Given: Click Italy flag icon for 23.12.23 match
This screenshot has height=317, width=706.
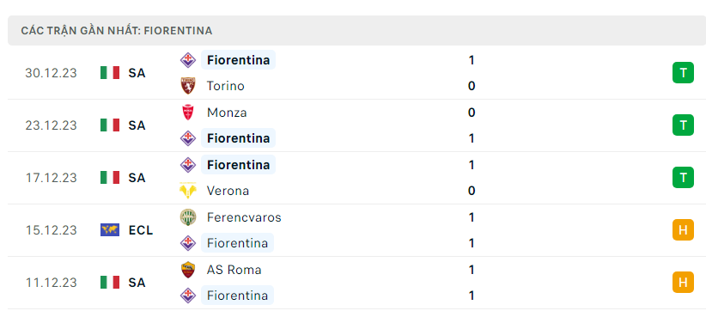Looking at the screenshot, I should [110, 125].
